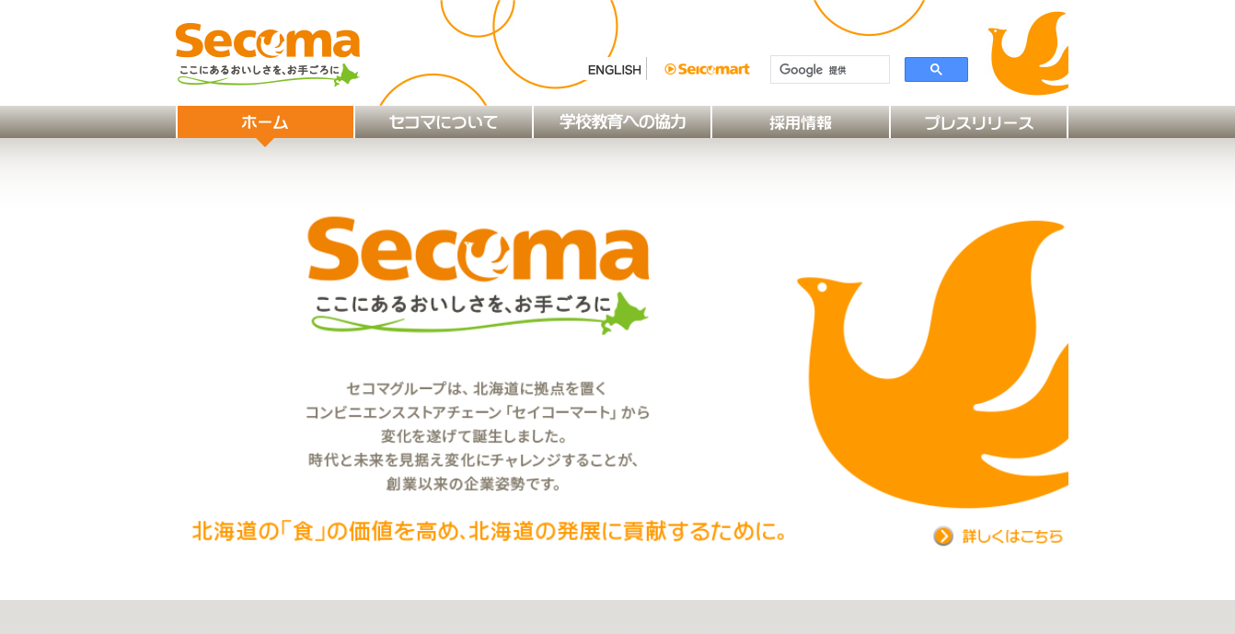Open the Seicomart link with play icon

(x=707, y=69)
